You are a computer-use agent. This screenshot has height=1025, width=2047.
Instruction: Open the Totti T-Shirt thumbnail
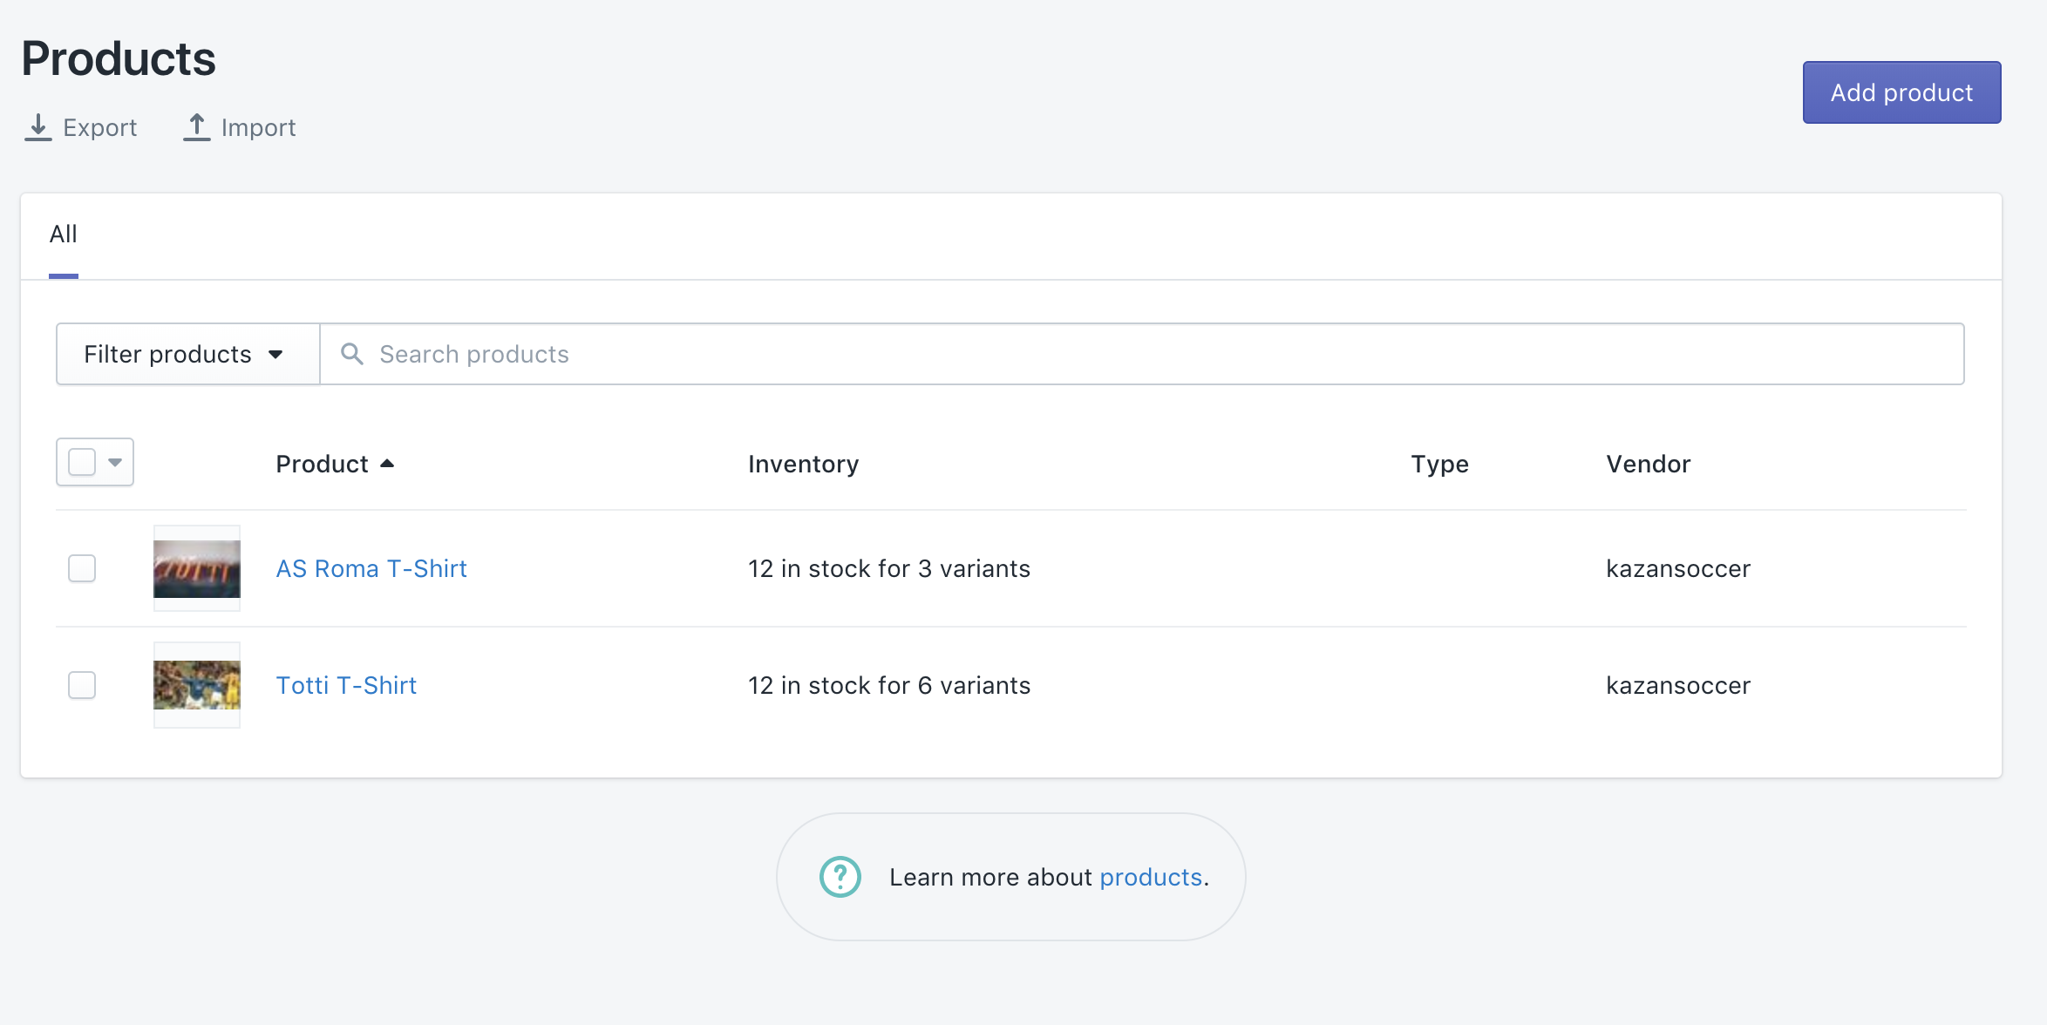coord(197,685)
